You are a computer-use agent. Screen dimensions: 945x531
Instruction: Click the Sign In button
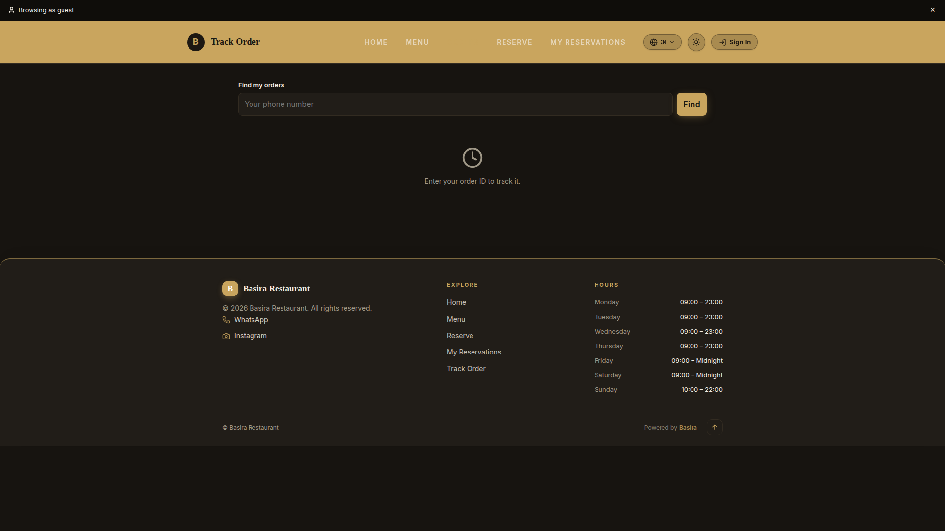coord(734,42)
